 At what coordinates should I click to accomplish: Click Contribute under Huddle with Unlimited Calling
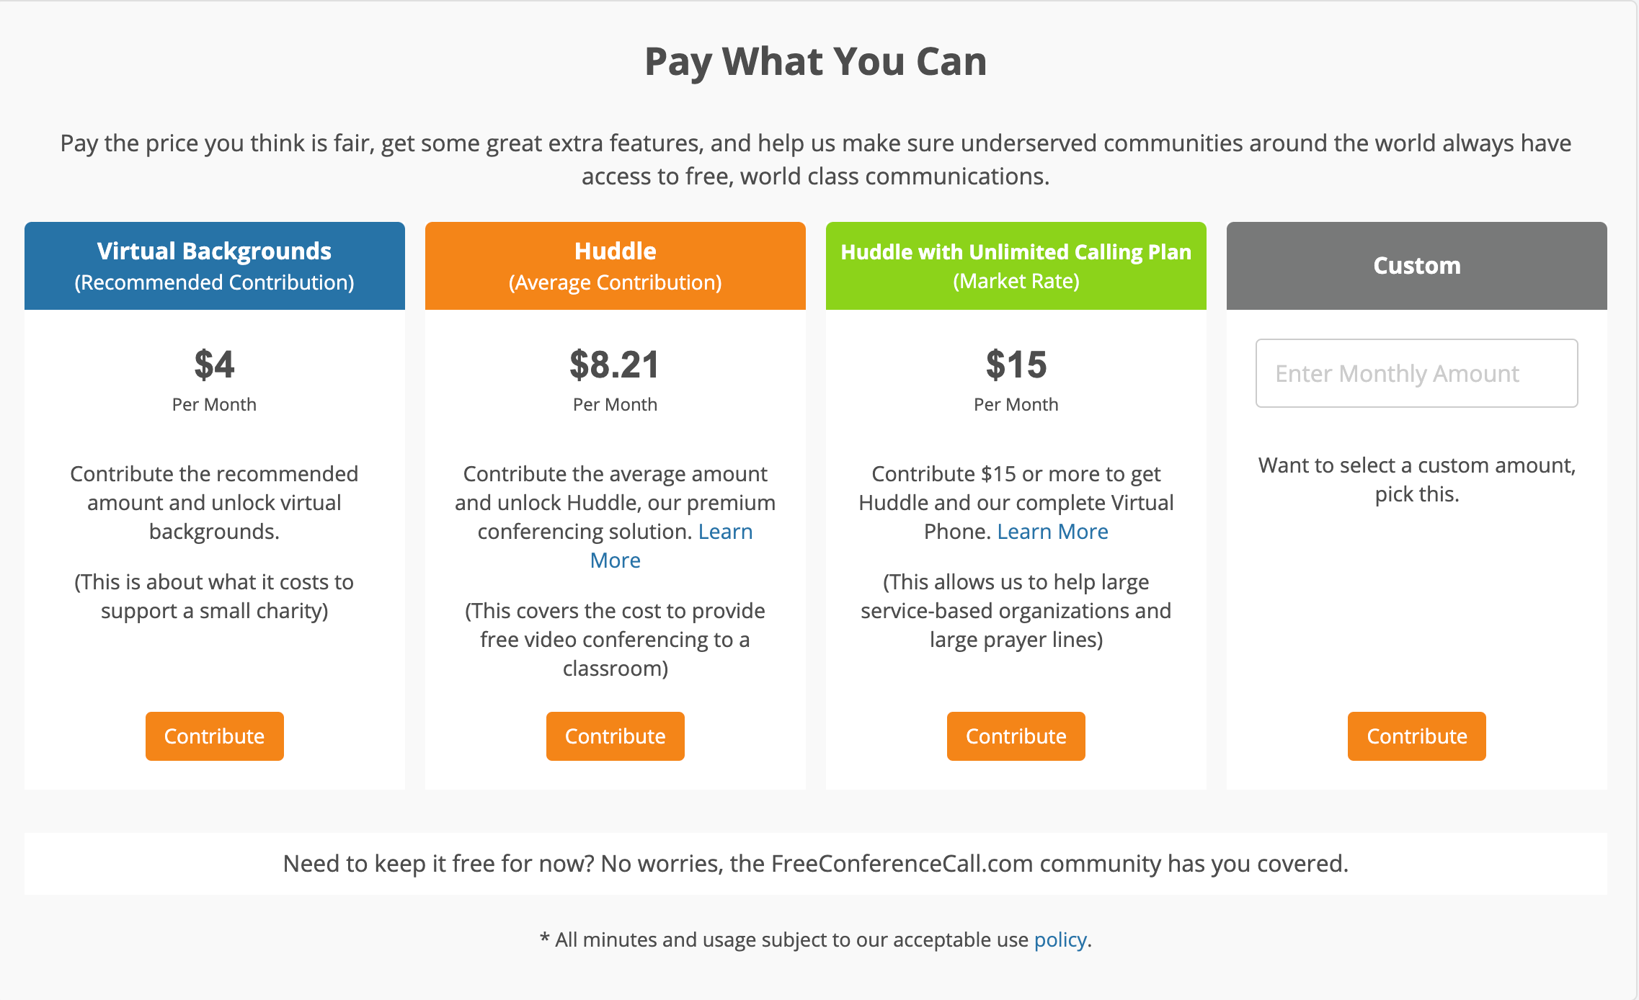click(1016, 736)
